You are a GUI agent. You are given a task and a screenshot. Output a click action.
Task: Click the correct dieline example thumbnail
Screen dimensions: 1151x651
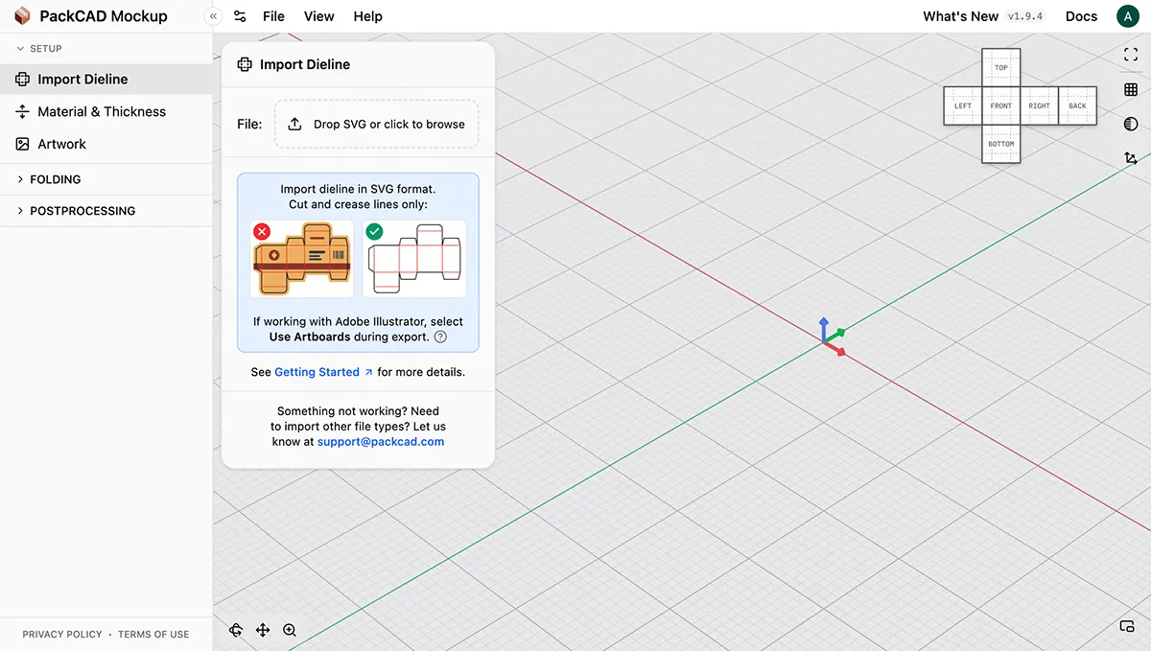pyautogui.click(x=414, y=259)
